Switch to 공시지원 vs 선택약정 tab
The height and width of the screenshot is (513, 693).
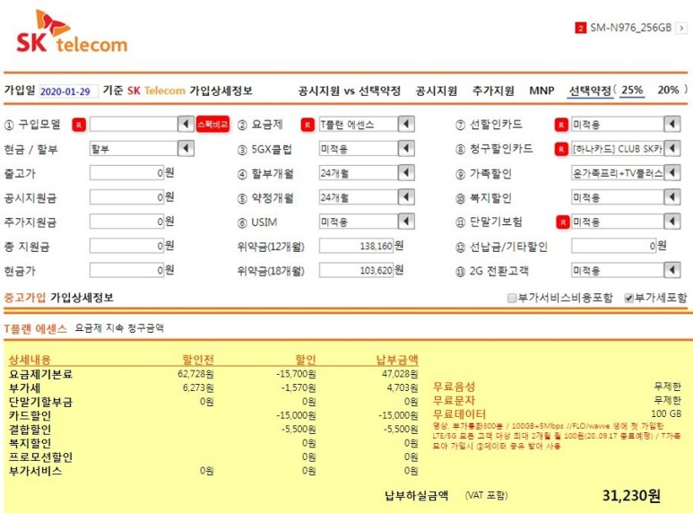349,91
